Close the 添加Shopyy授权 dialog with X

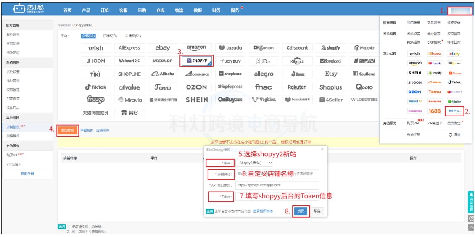tap(322, 149)
